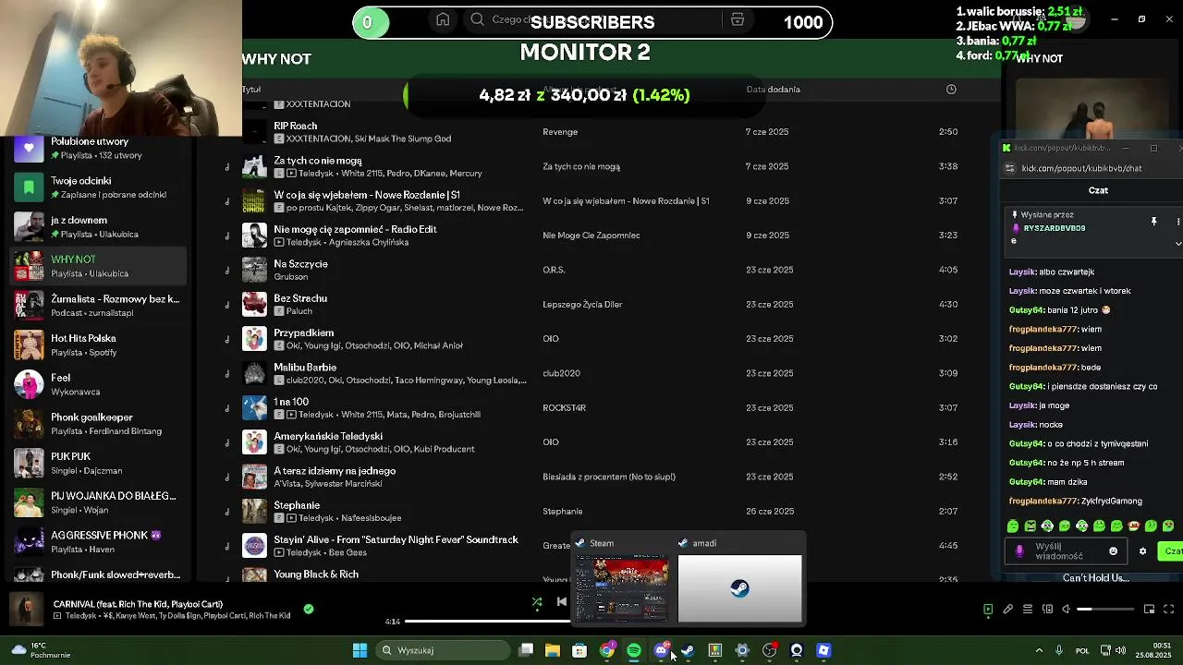The height and width of the screenshot is (665, 1183).
Task: Open the 'ROCKST4R' album link
Action: coord(564,407)
